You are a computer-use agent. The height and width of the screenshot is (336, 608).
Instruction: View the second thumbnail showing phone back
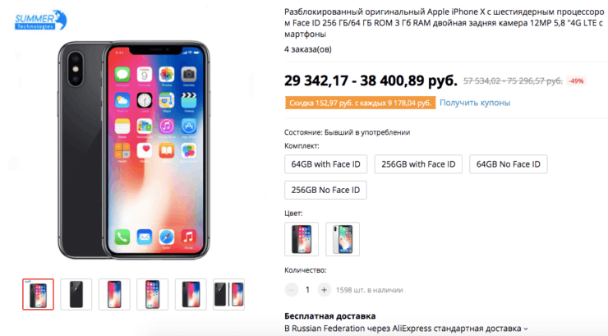pos(76,294)
